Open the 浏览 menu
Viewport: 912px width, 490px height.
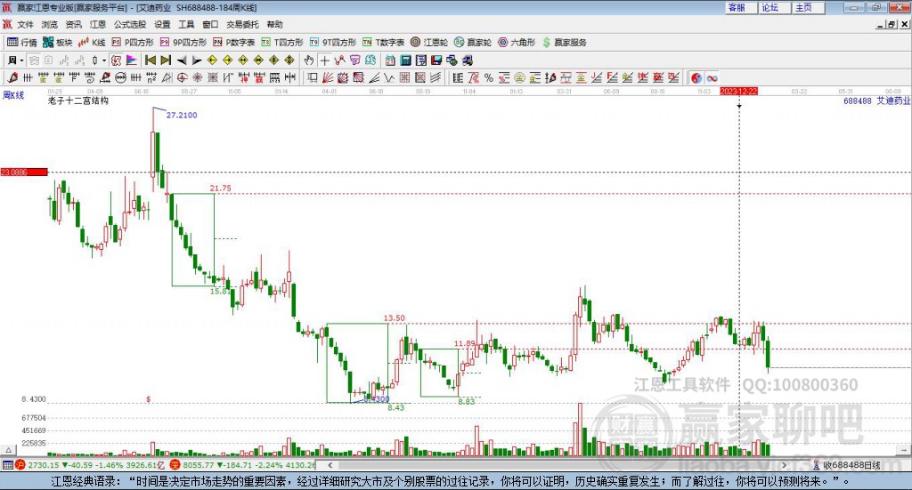click(50, 24)
